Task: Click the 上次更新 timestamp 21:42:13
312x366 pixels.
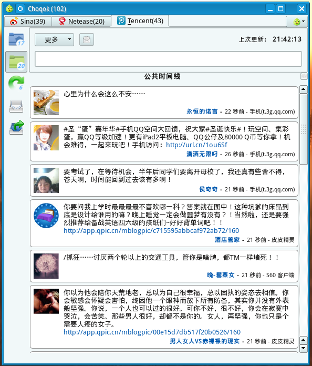Action: pos(287,39)
